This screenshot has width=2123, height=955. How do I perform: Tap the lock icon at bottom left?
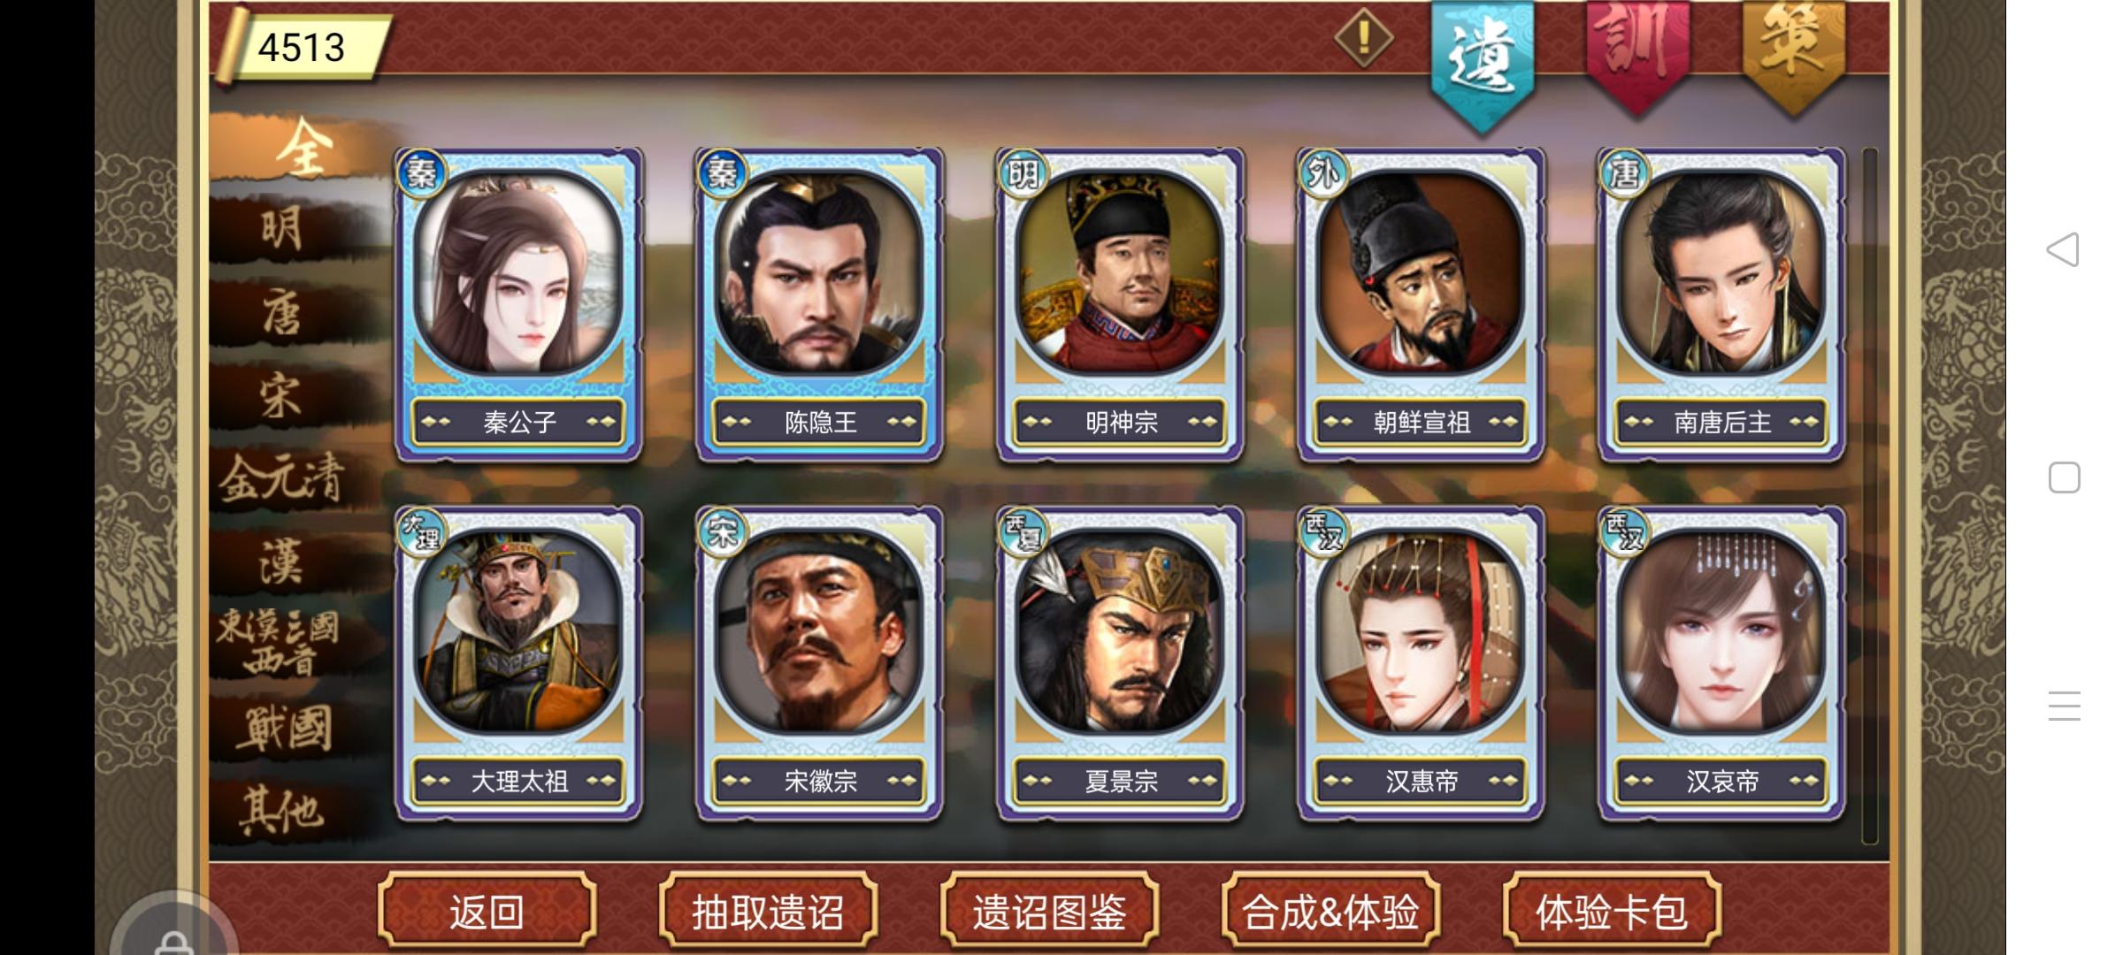[173, 941]
